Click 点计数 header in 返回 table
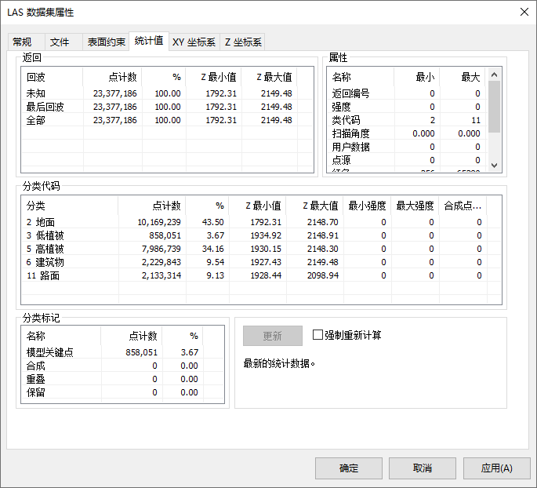537x488 pixels. pos(112,77)
